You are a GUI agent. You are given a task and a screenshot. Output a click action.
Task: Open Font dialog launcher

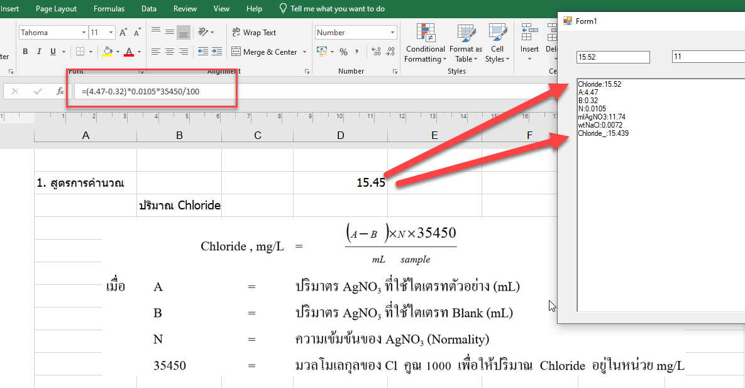coord(141,71)
